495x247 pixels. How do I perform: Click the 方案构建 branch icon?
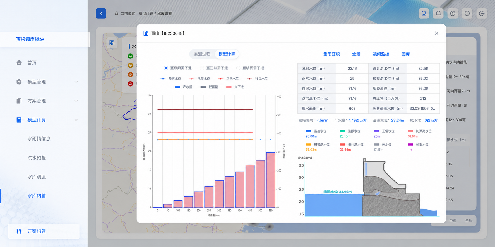click(19, 231)
